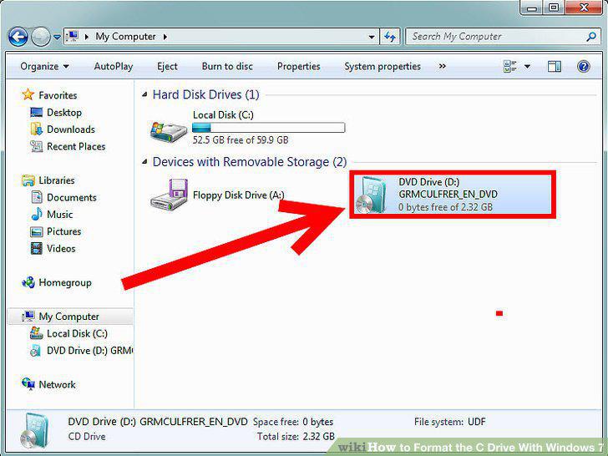Viewport: 608px width, 456px height.
Task: Click Local Disk (C:) icon in sidebar
Action: [37, 333]
